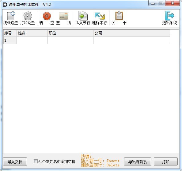
Task: Click the 打印 button
Action: [x=166, y=161]
